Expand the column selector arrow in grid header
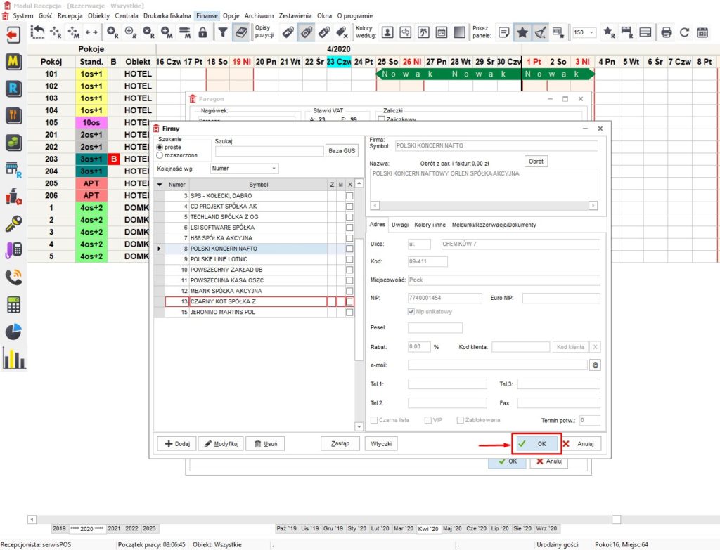 pos(160,185)
